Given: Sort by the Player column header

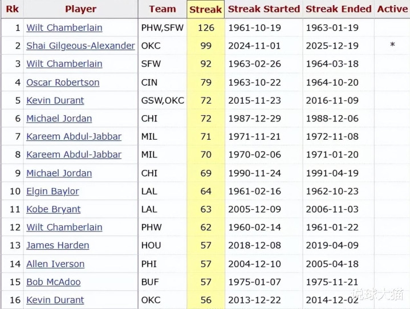Looking at the screenshot, I should click(80, 9).
